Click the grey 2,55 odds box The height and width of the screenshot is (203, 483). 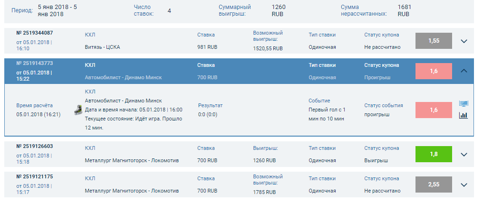pyautogui.click(x=434, y=184)
